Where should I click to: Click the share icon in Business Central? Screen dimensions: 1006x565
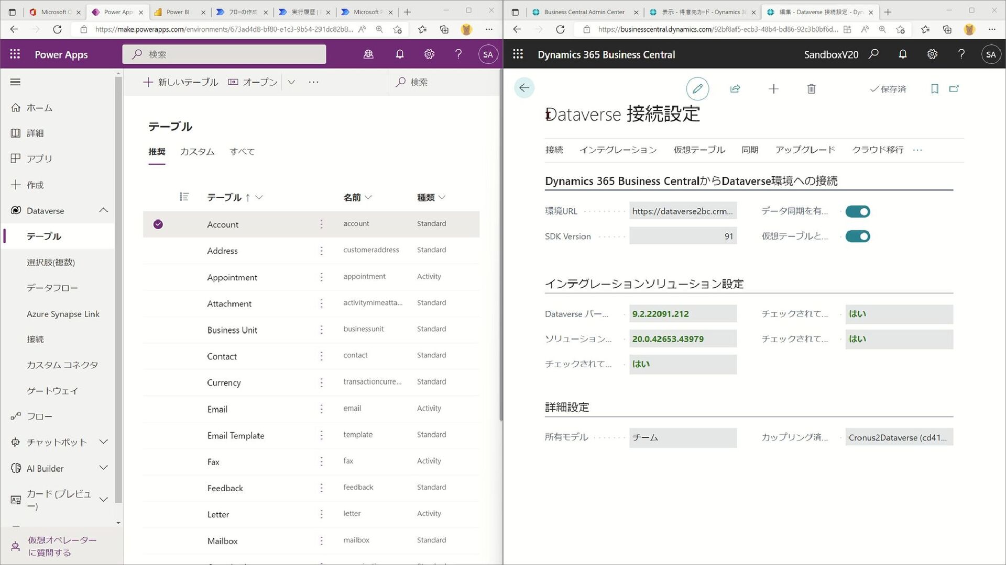[735, 89]
